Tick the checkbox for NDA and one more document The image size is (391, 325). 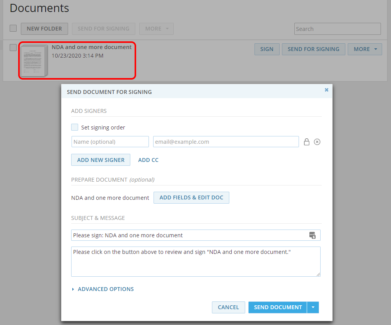[x=13, y=48]
